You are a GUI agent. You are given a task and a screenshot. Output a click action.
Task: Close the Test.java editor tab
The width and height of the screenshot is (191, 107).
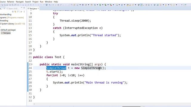pyautogui.click(x=38, y=8)
